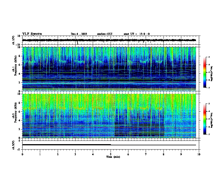Click time axis tick label "8"
This screenshot has width=224, height=173.
click(x=163, y=154)
